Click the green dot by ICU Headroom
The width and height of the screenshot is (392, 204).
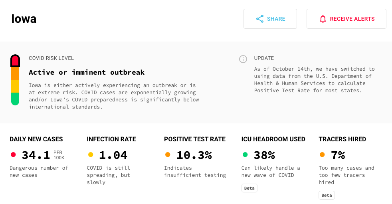pyautogui.click(x=245, y=155)
